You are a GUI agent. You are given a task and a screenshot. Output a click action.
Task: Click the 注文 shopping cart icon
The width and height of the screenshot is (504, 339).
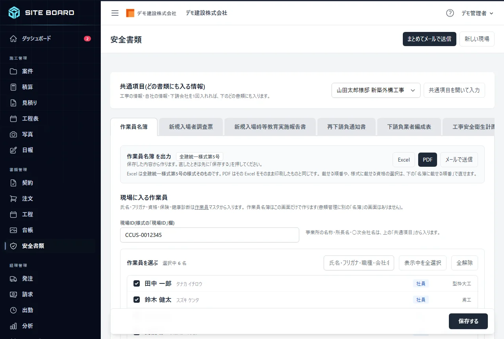coord(13,199)
